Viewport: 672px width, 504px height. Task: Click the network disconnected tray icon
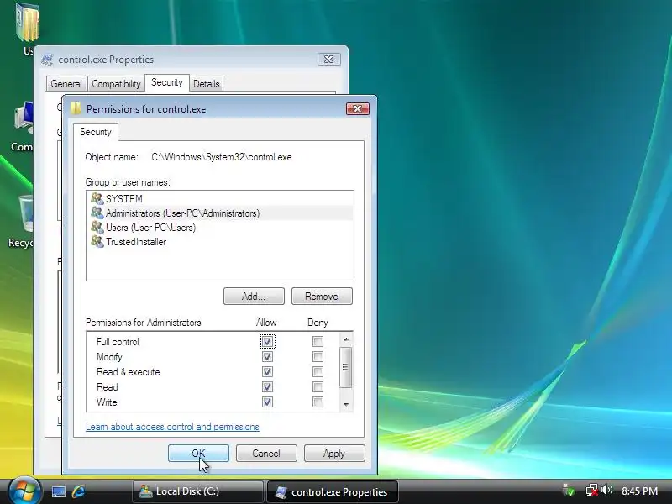591,491
